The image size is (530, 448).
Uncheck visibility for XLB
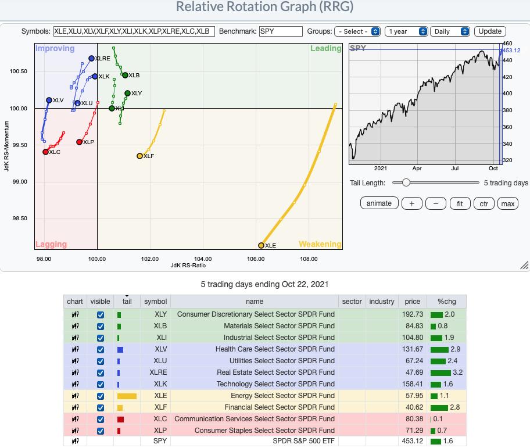point(101,327)
